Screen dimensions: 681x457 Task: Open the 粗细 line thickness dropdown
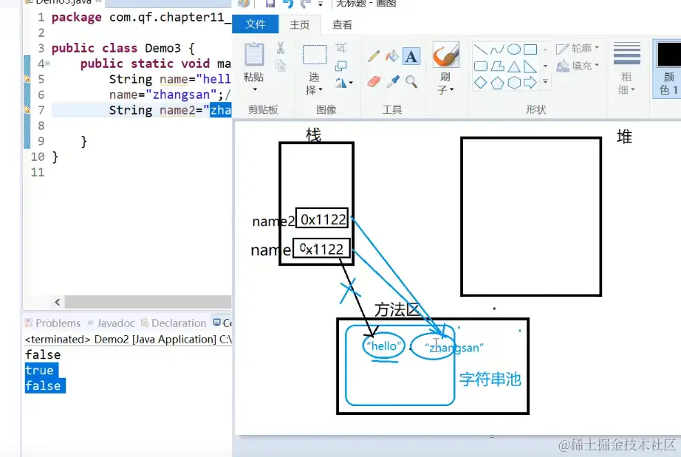coord(626,69)
